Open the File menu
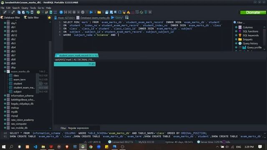This screenshot has height=150, width=267. [x=3, y=8]
